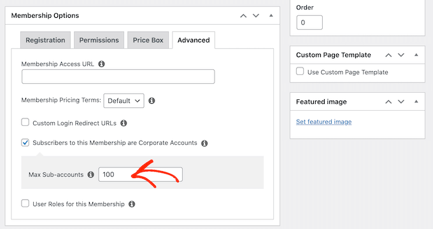433x229 pixels.
Task: Move Membership Options panel down
Action: coord(256,16)
